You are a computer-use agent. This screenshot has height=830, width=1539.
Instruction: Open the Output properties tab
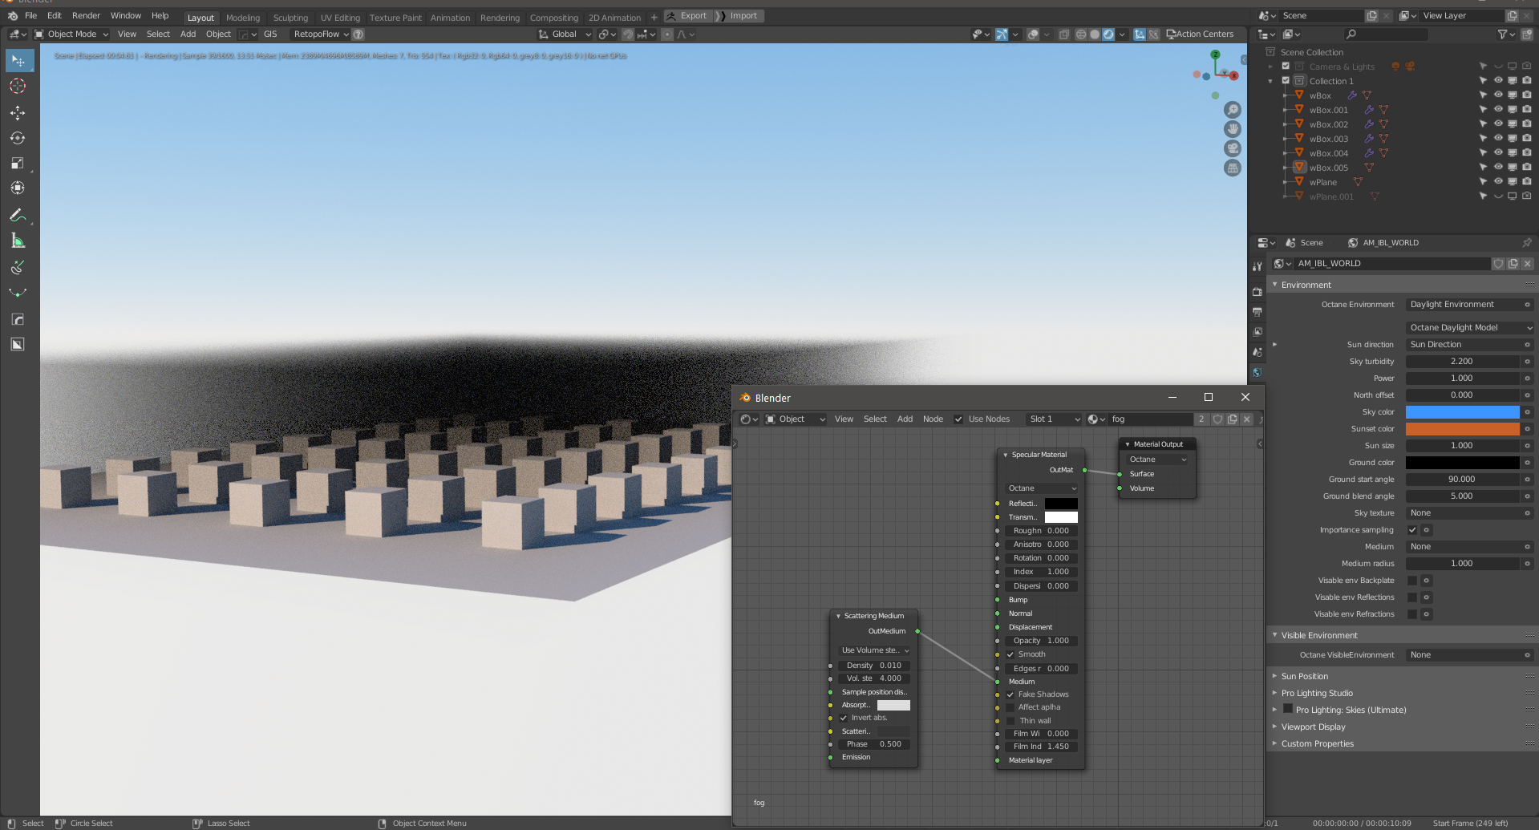[1258, 312]
